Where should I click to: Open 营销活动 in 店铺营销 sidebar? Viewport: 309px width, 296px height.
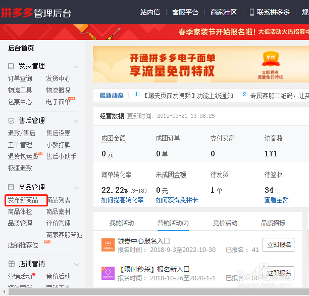pyautogui.click(x=20, y=276)
